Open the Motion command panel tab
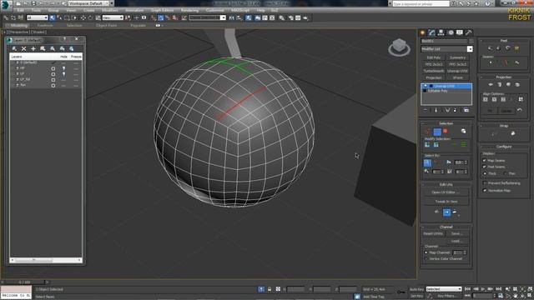 tap(451, 32)
